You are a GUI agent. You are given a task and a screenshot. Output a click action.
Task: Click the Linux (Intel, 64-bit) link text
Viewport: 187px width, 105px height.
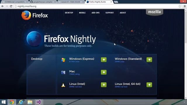[x=128, y=84]
